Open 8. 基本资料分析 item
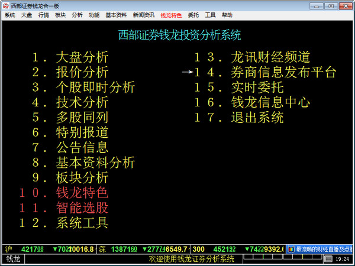 83,163
